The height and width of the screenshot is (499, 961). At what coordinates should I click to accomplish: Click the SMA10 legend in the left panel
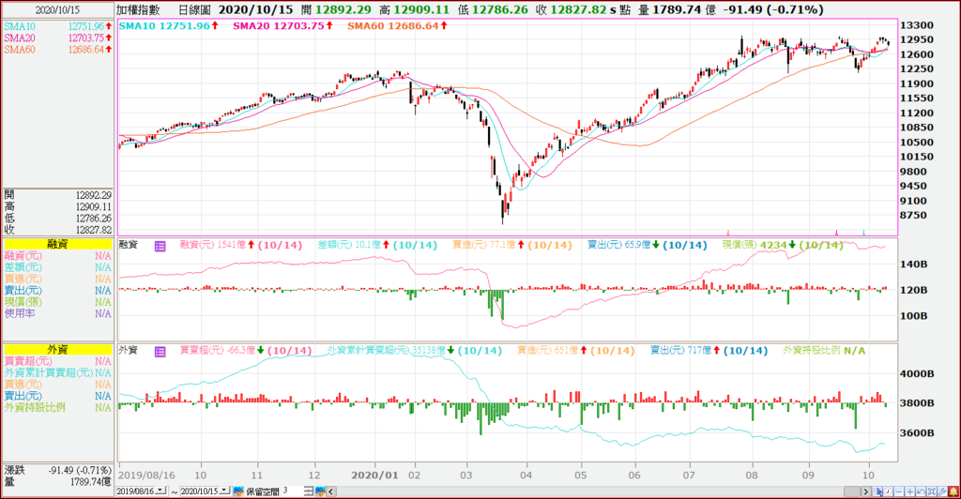[57, 26]
